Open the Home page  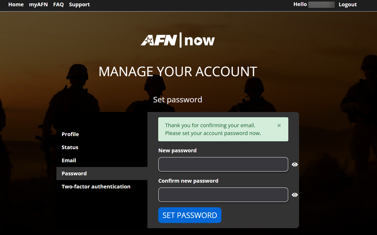click(x=16, y=4)
